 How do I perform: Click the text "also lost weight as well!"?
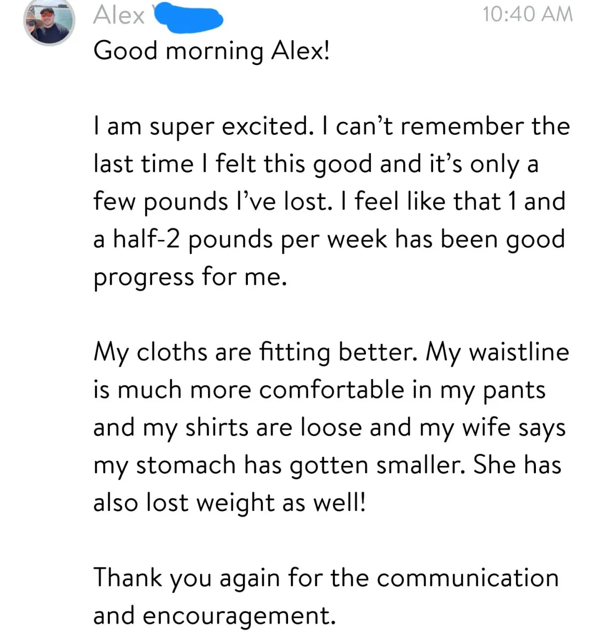pos(229,503)
